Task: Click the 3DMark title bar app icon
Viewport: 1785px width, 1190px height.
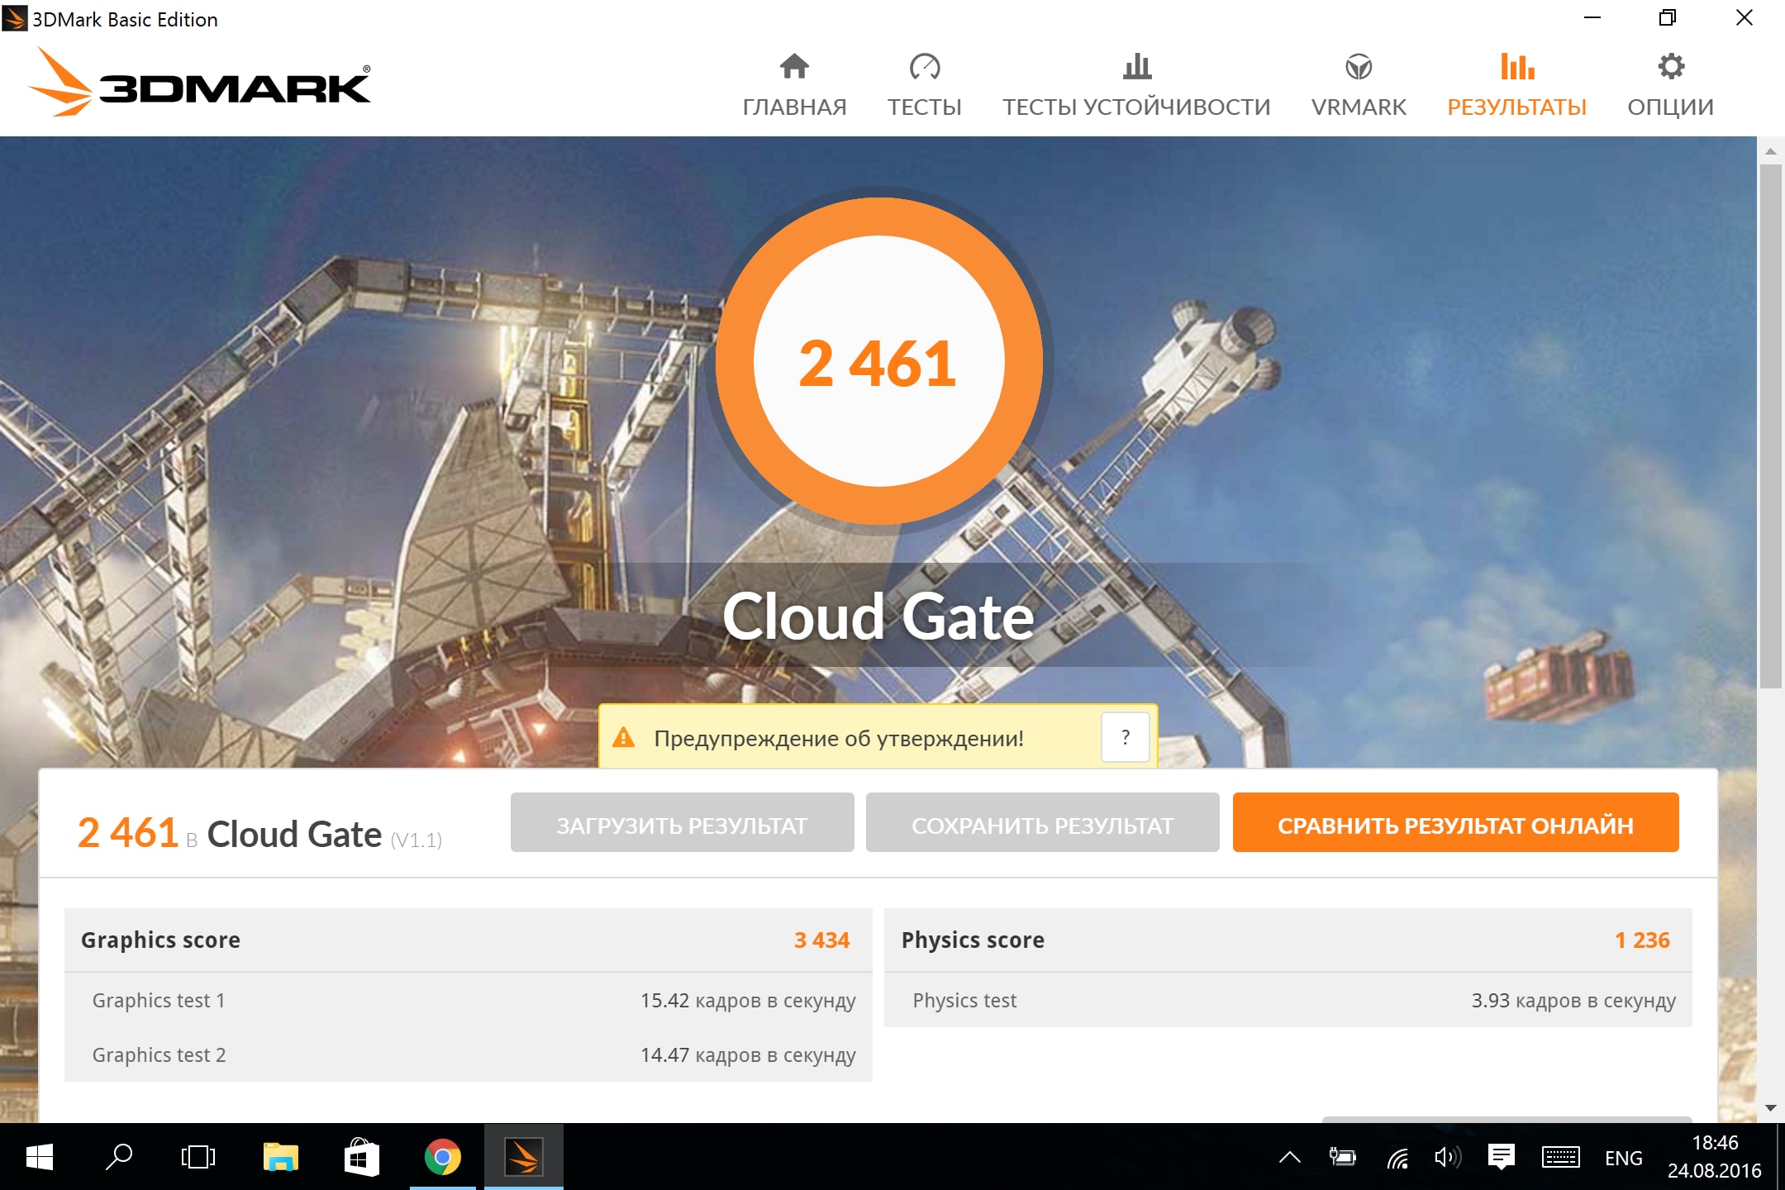Action: tap(15, 18)
